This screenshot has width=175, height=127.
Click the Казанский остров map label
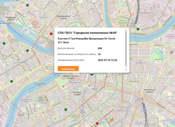pyautogui.click(x=77, y=94)
